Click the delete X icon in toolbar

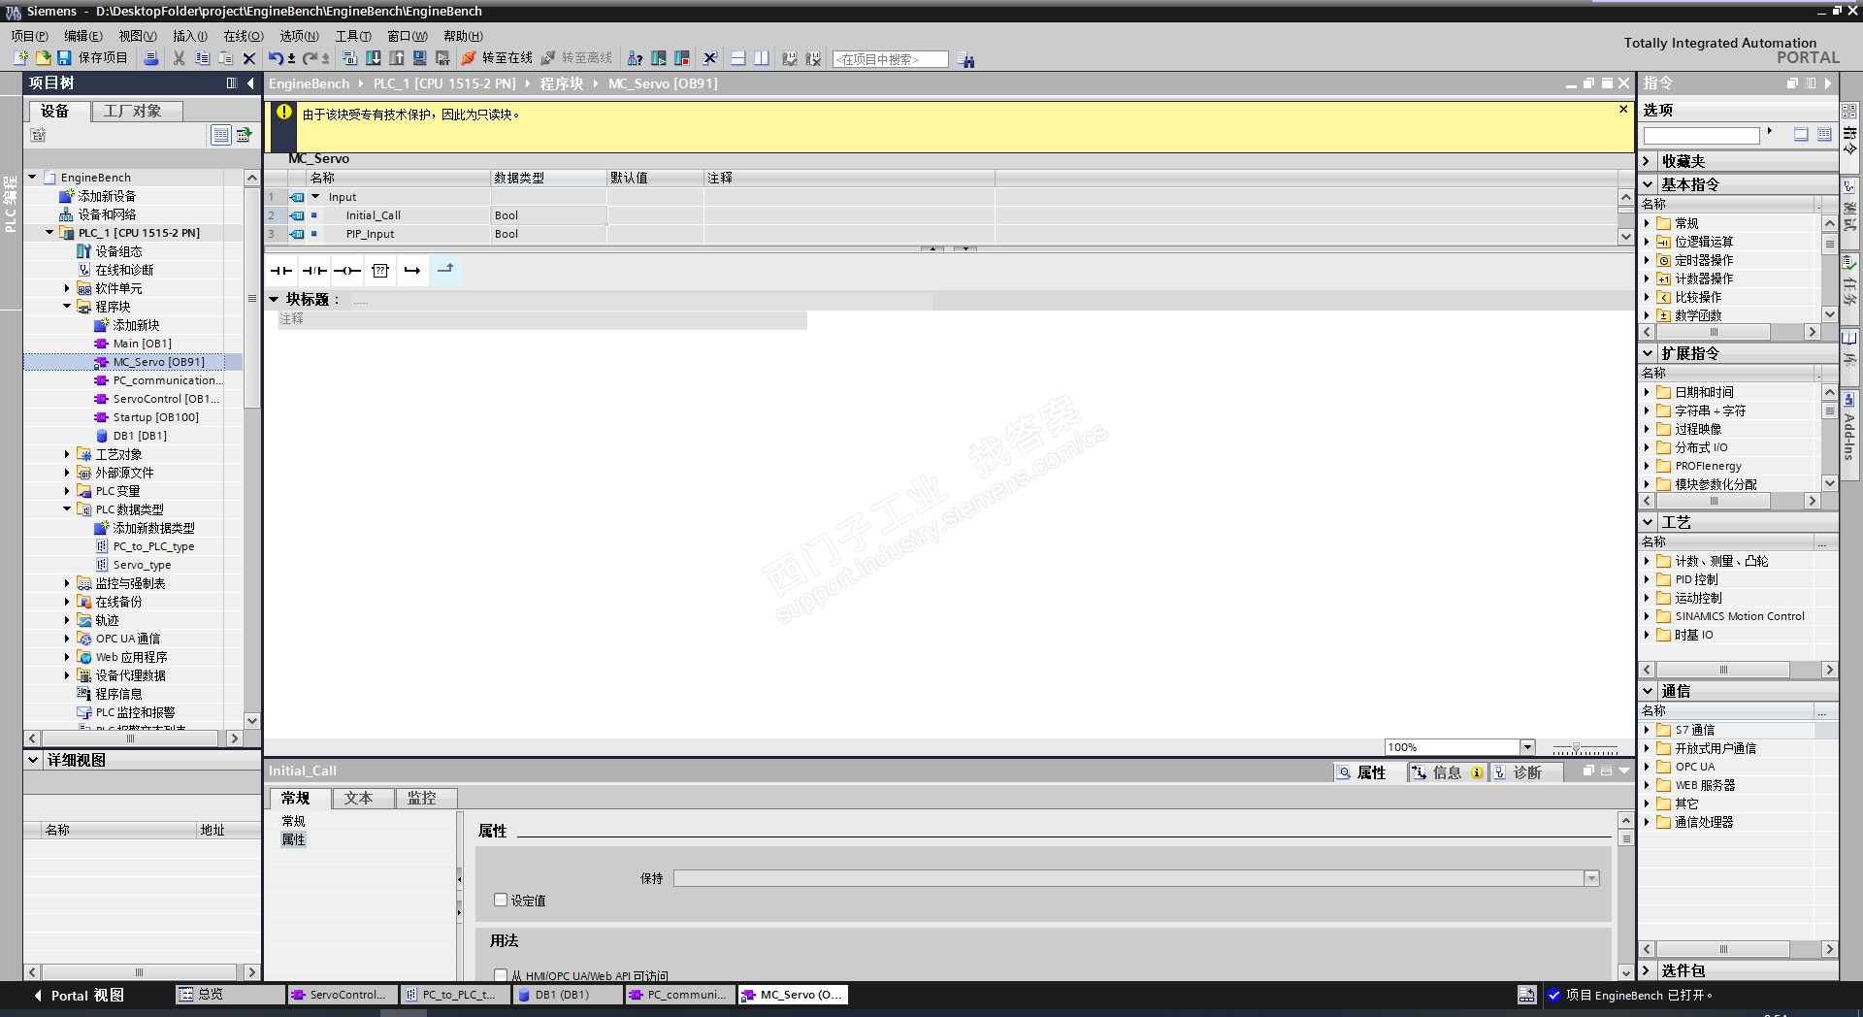(249, 58)
